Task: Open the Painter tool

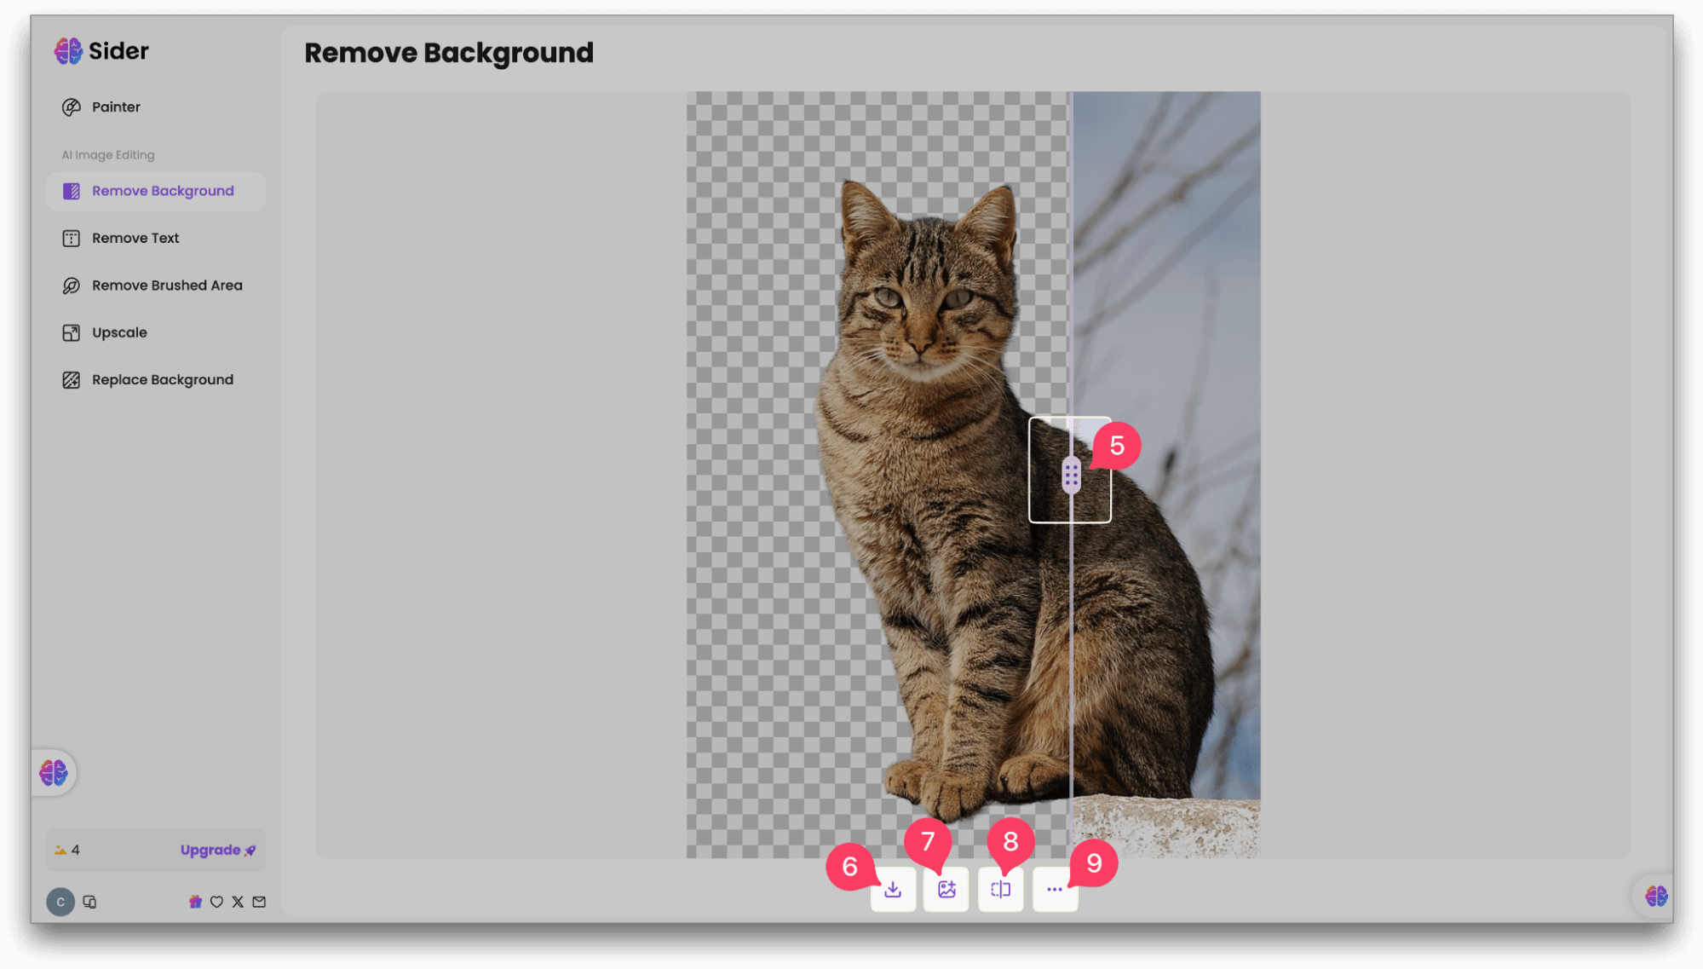Action: point(116,107)
